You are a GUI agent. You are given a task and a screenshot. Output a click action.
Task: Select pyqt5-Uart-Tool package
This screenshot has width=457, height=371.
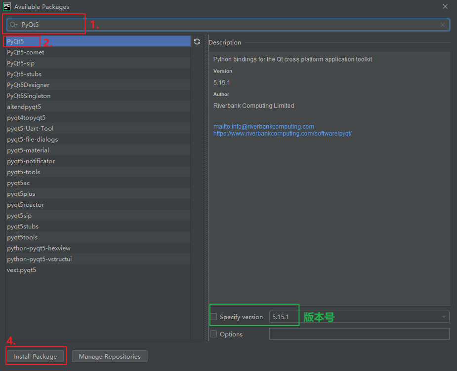(98, 128)
